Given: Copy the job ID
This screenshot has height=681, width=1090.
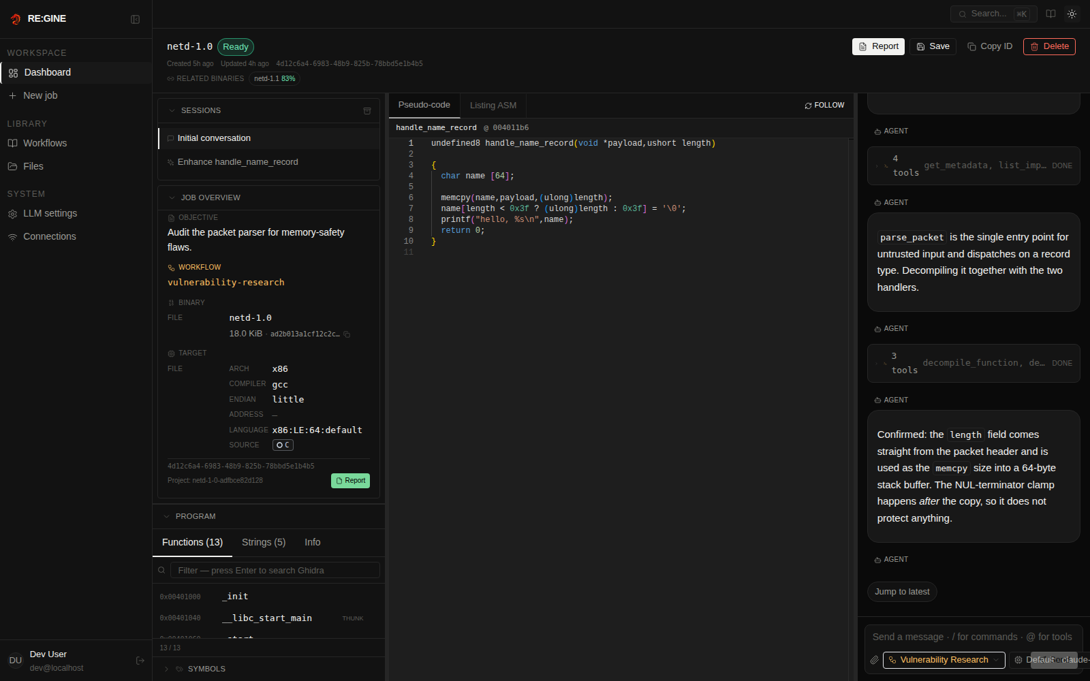Looking at the screenshot, I should coord(990,46).
